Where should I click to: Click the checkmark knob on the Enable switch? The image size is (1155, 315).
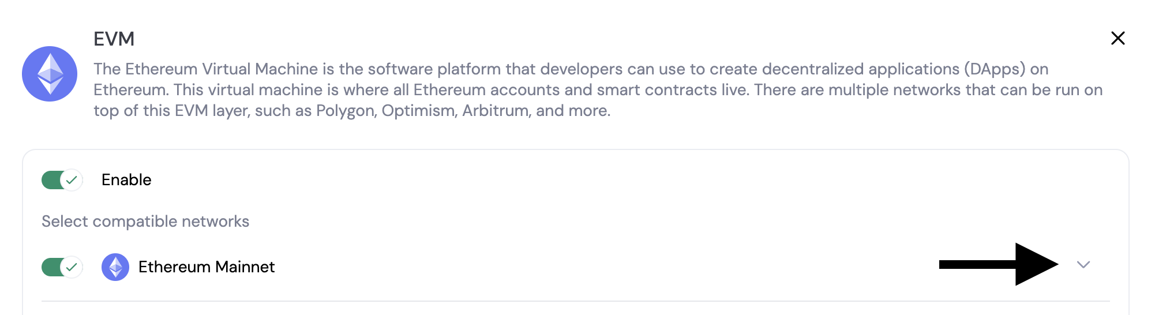72,180
